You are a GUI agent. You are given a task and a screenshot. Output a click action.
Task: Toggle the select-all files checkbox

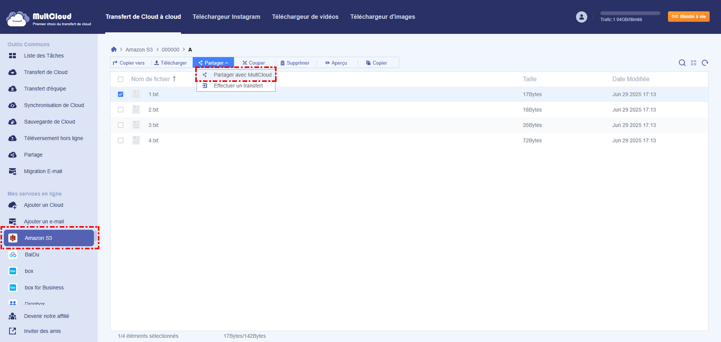(x=121, y=79)
